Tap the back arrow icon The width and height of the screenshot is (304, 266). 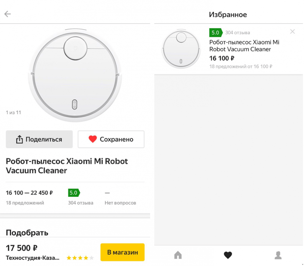(x=7, y=14)
